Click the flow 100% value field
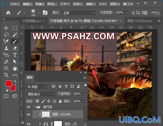The image size is (163, 126). click(x=155, y=13)
